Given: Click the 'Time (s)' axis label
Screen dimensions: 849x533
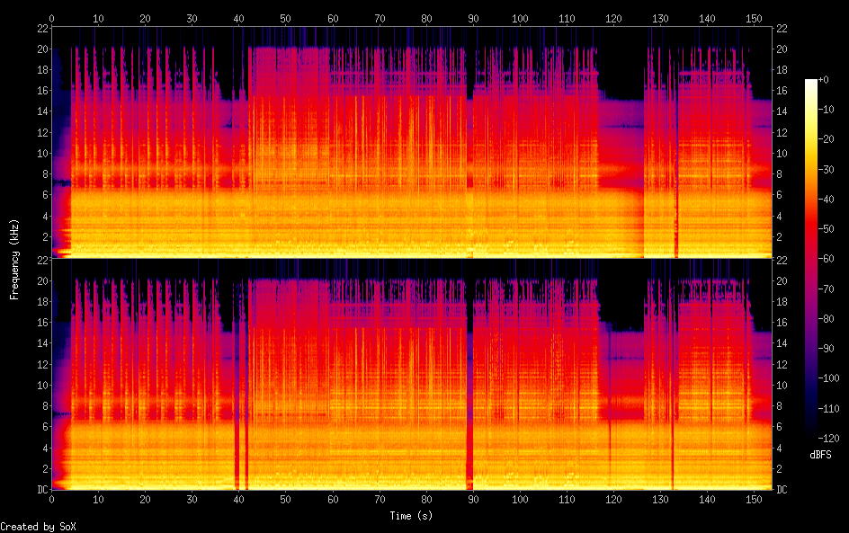Looking at the screenshot, I should [x=413, y=516].
